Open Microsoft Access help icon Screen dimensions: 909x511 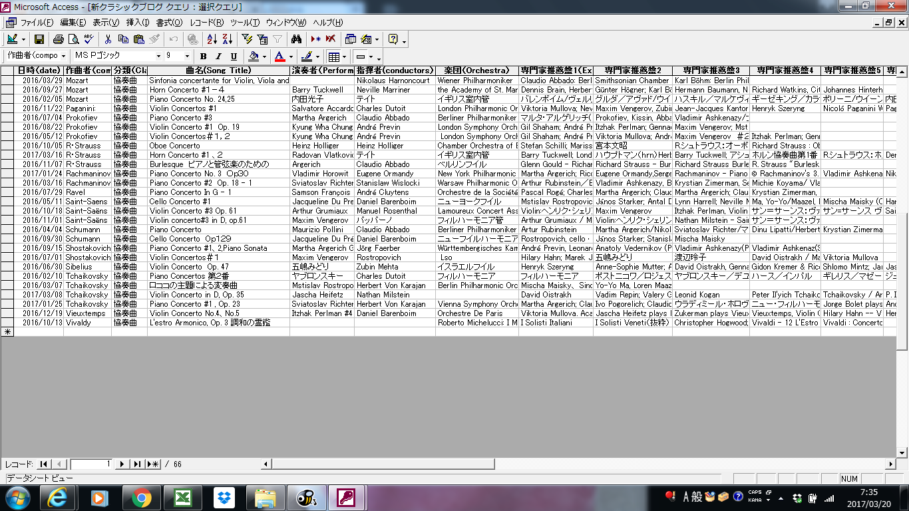[393, 39]
